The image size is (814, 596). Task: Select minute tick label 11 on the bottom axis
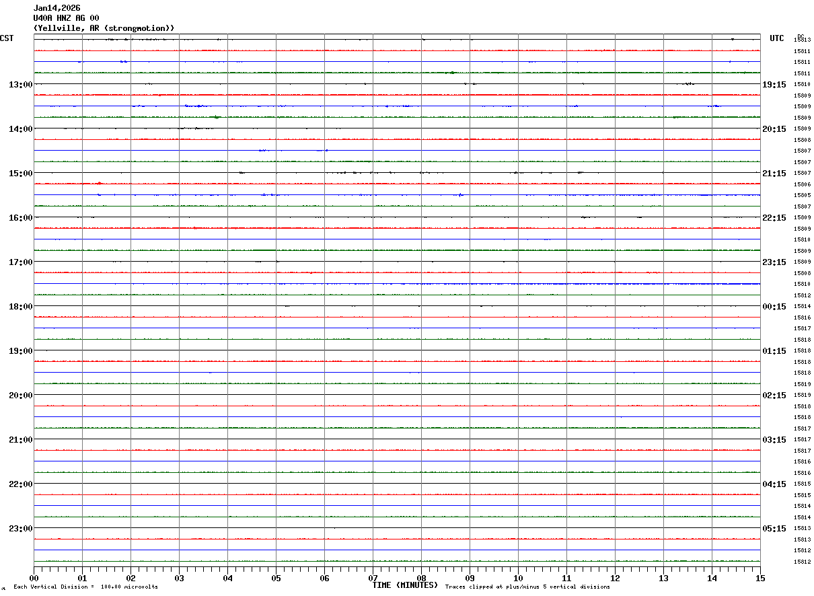[566, 578]
